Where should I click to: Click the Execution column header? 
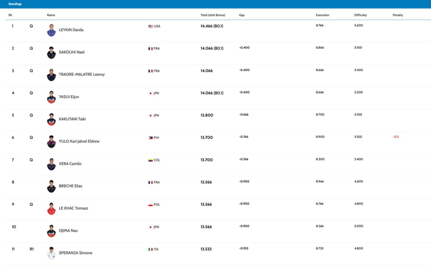point(322,15)
